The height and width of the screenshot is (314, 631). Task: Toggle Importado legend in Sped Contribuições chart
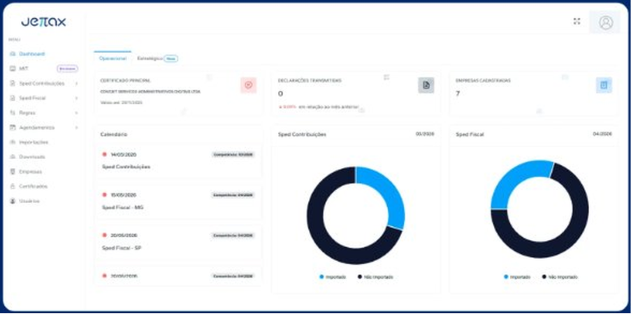[333, 277]
